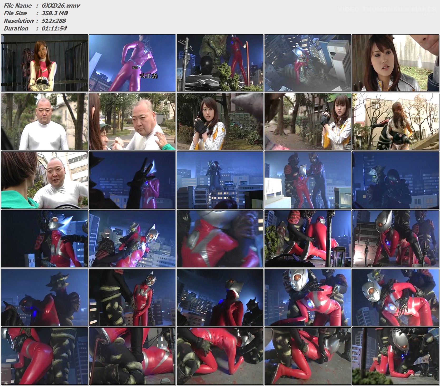
Task: Click the resolution value 512x288
Action: 54,21
